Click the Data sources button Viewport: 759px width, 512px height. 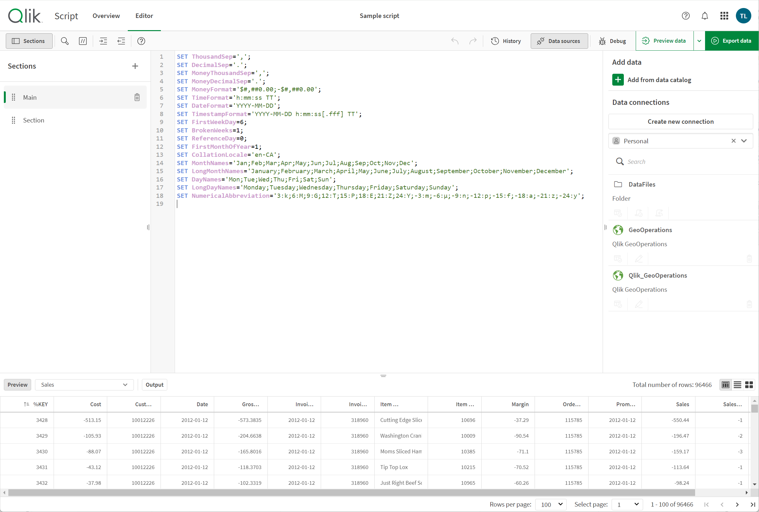click(558, 41)
